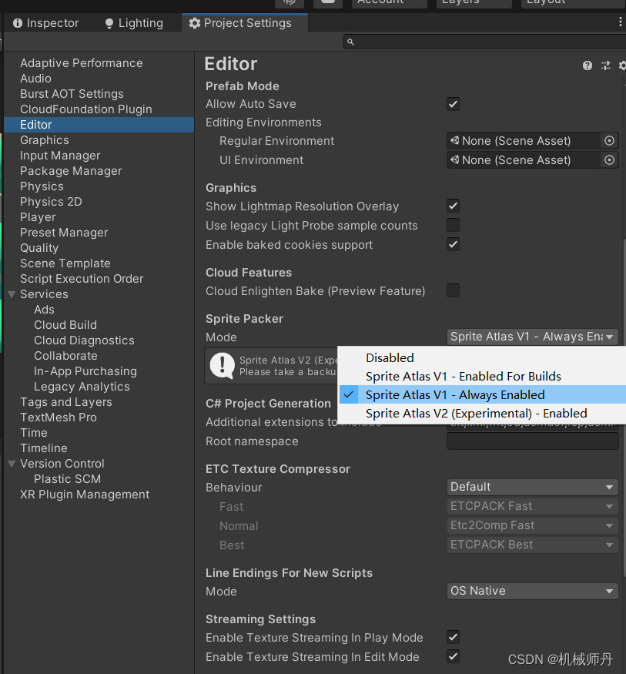Toggle Show Lightmap Resolution Overlay
The width and height of the screenshot is (626, 674).
454,206
